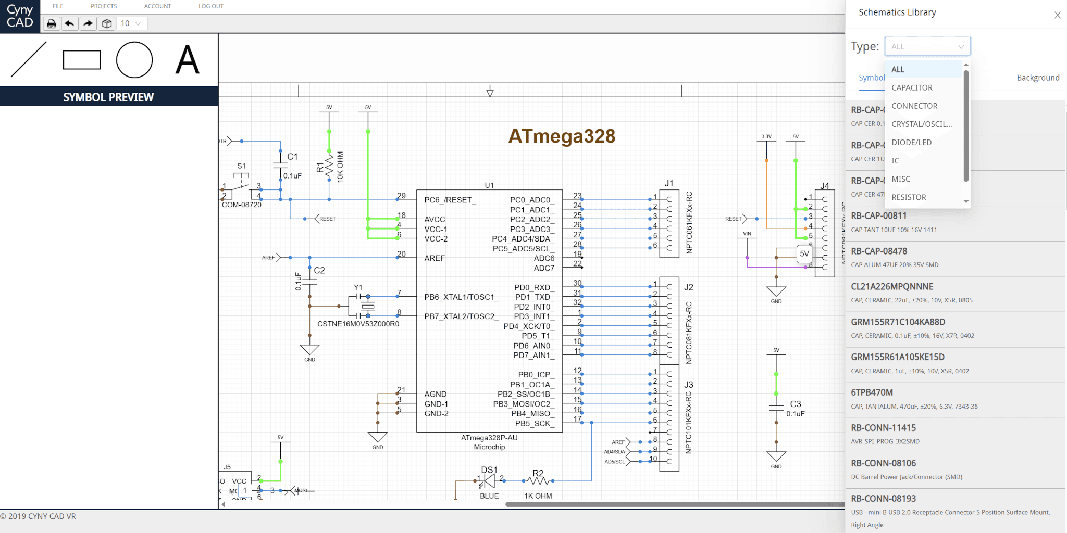Open the Type dropdown set to ALL

tap(927, 46)
